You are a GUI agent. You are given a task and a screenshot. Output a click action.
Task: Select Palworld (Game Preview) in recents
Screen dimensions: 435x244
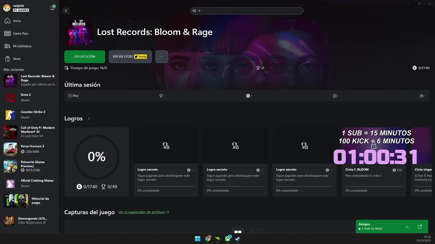point(30,166)
